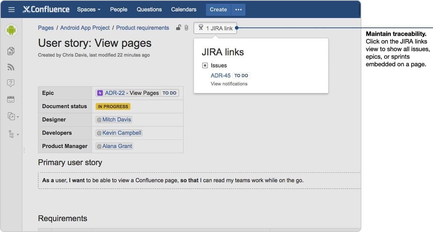The width and height of the screenshot is (433, 232).
Task: Expand the page tree arrow in sidebar
Action: (18, 134)
